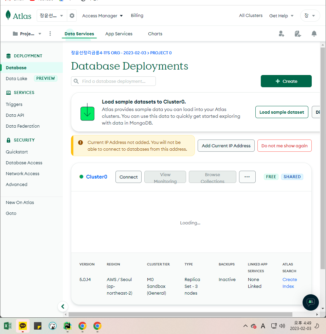Focus the Find a database deployment field

113,81
